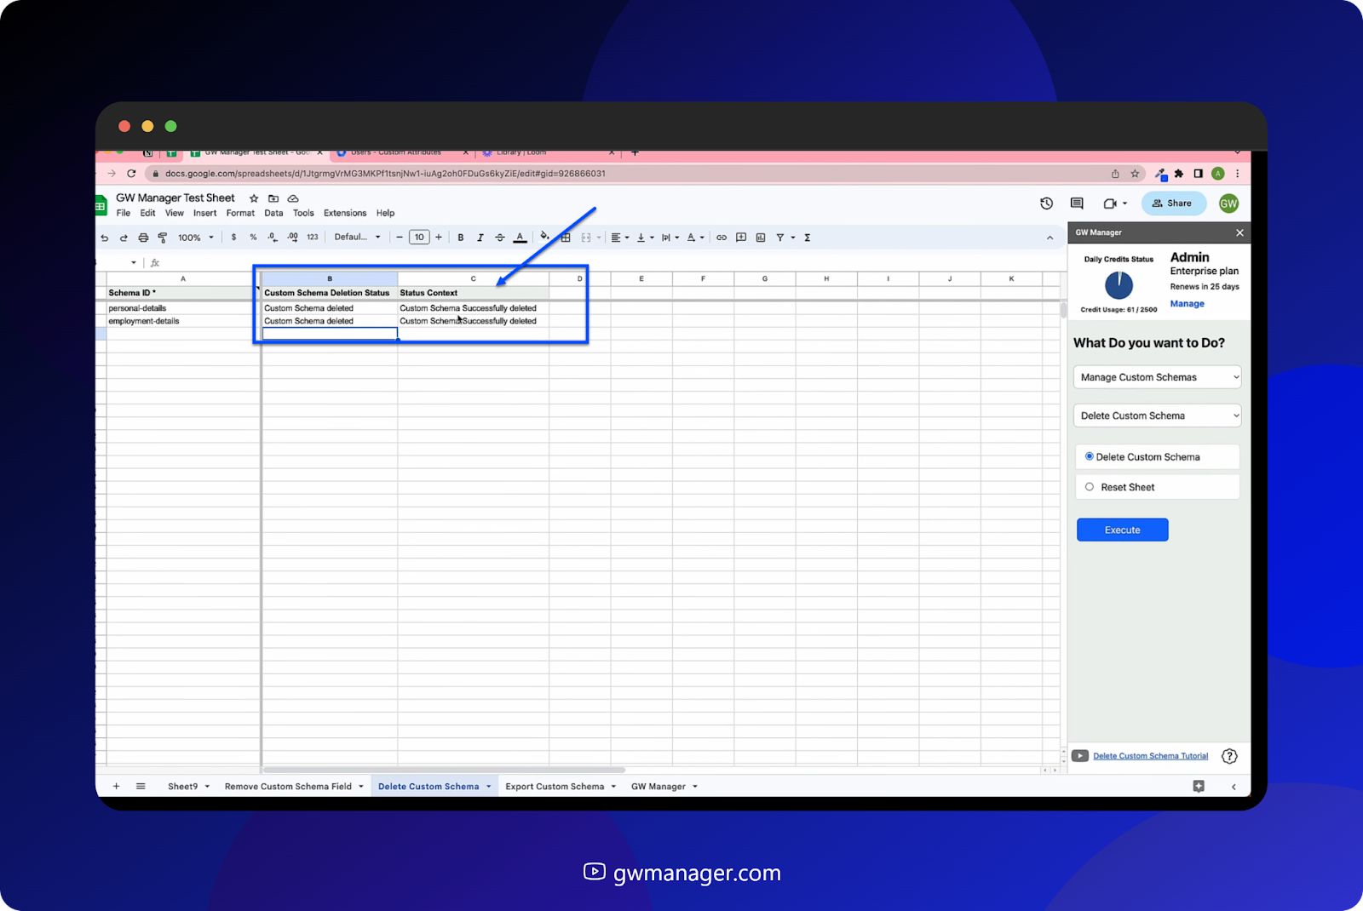Open the all sheets list icon
This screenshot has height=911, width=1363.
click(x=141, y=787)
